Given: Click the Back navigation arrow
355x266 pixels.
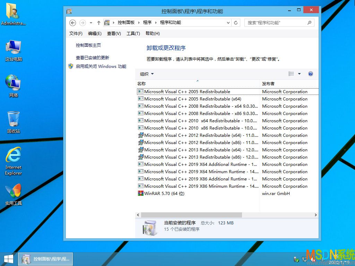Looking at the screenshot, I should [x=72, y=23].
